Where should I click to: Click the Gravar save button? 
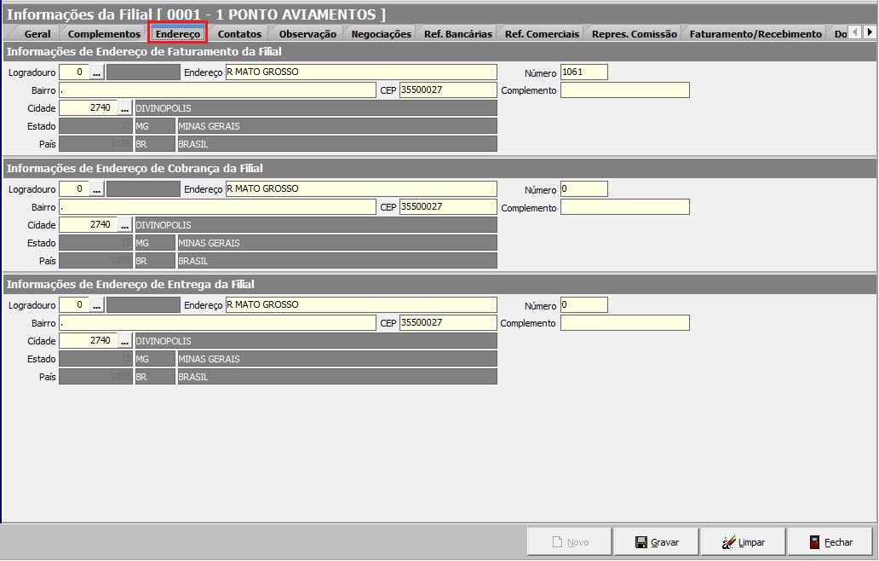tap(658, 542)
